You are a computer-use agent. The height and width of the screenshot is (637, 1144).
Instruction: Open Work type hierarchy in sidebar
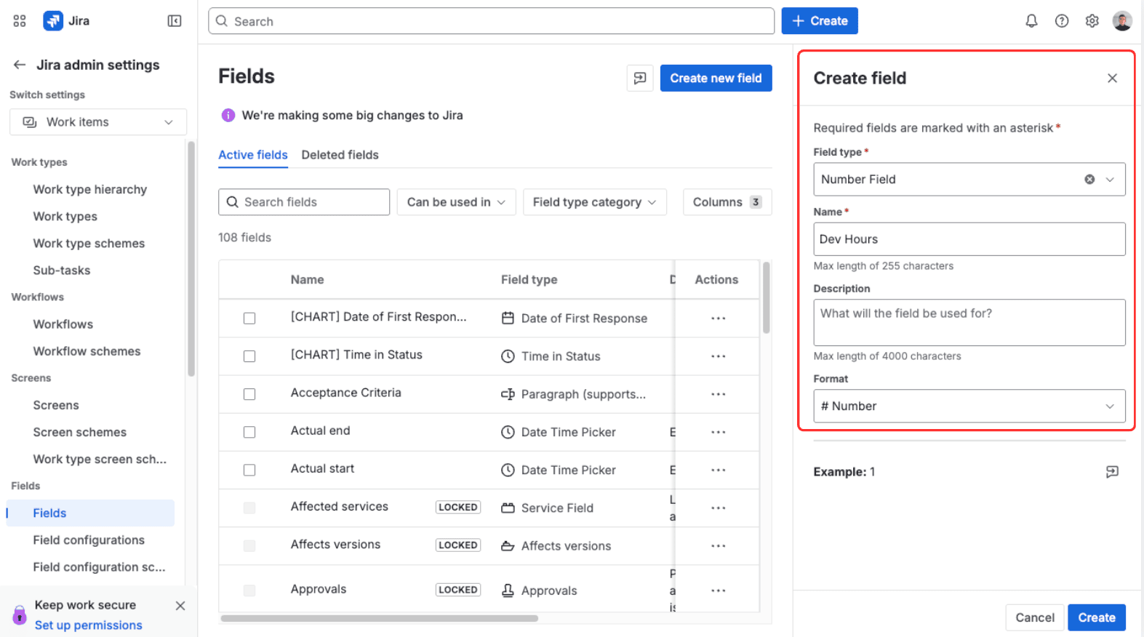click(90, 190)
